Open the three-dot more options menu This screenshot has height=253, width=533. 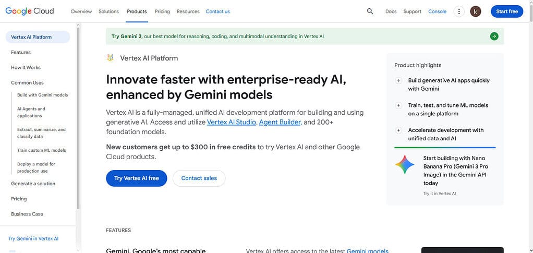(x=459, y=11)
